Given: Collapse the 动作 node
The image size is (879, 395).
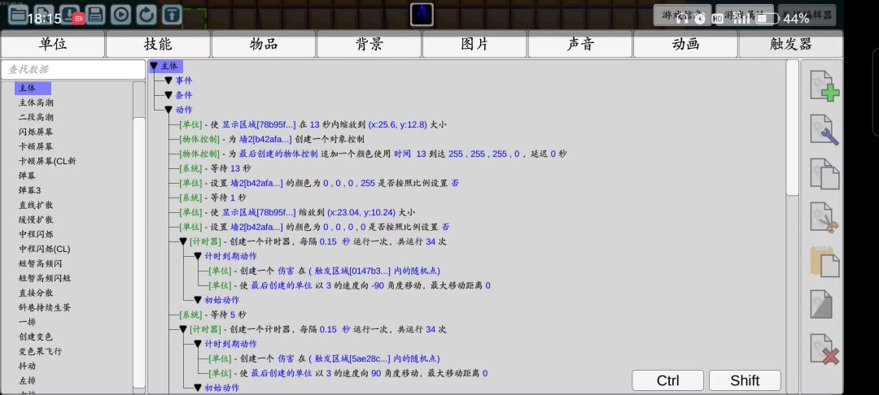Looking at the screenshot, I should (x=168, y=110).
